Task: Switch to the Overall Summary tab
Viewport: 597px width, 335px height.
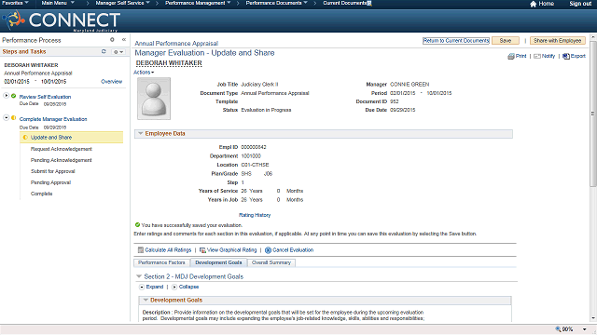Action: pyautogui.click(x=271, y=262)
